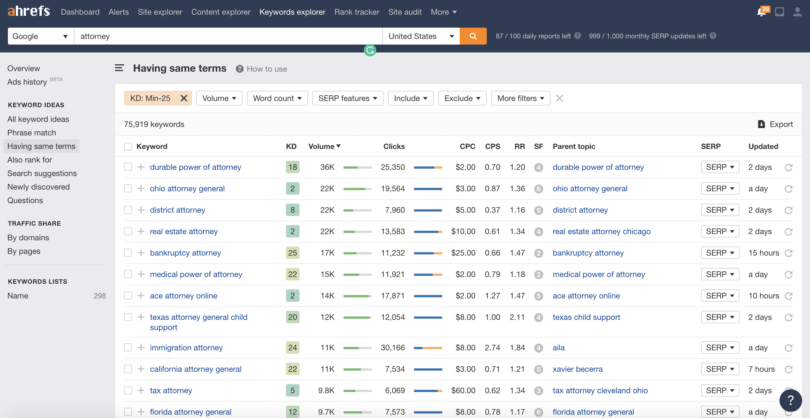Refresh the ohio attorney general row
Screen dimensions: 810x418
pos(788,189)
